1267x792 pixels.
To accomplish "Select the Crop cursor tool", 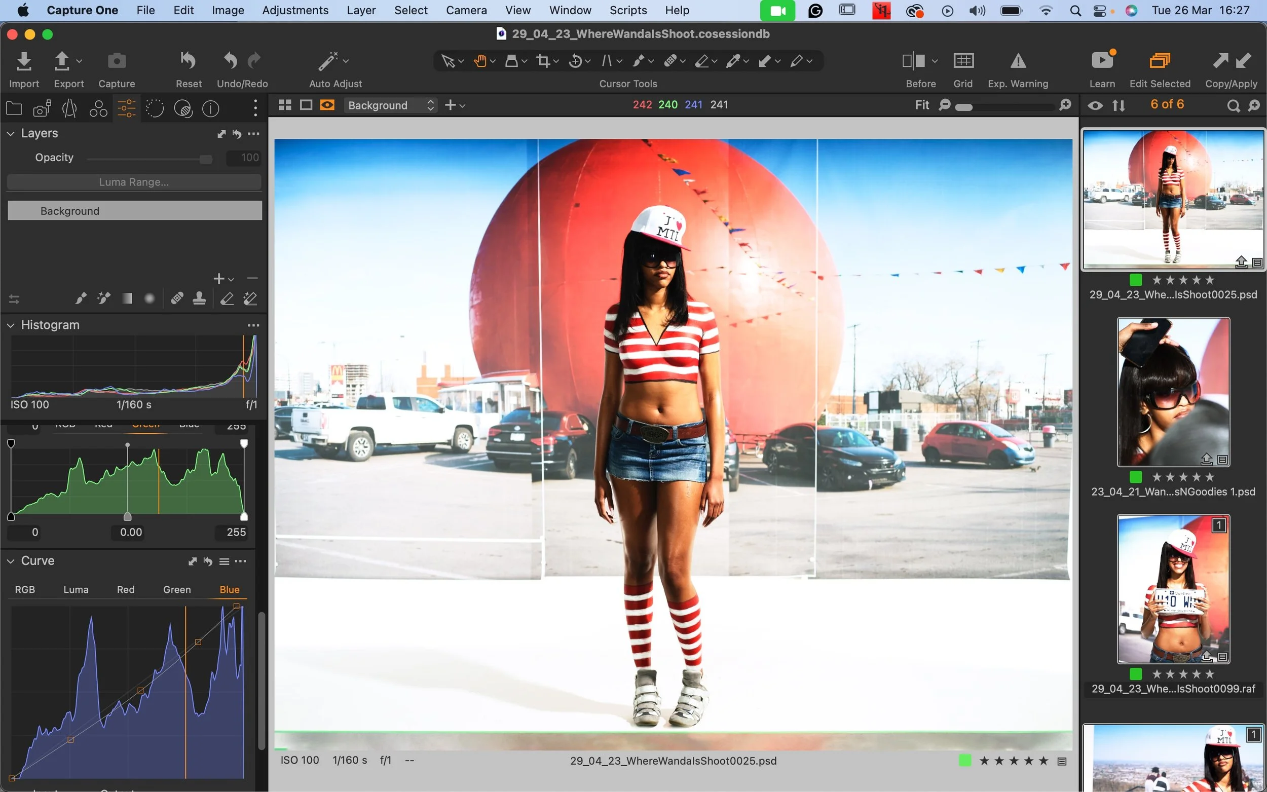I will click(543, 61).
